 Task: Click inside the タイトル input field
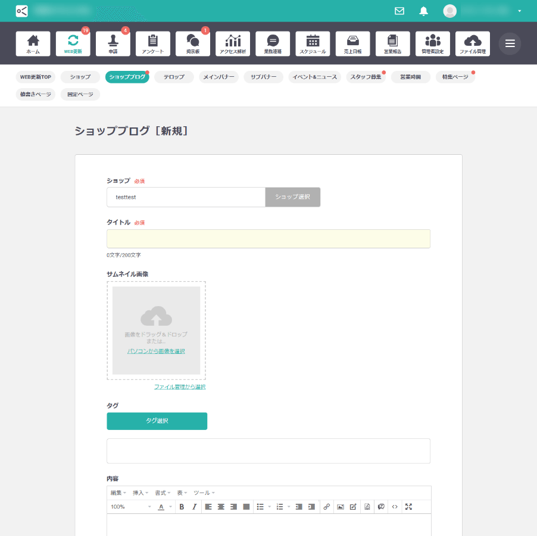click(x=268, y=238)
